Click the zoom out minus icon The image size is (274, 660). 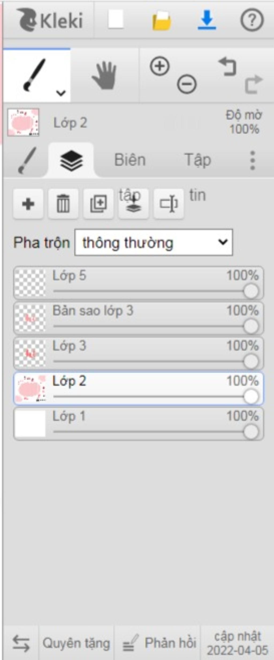coord(187,84)
